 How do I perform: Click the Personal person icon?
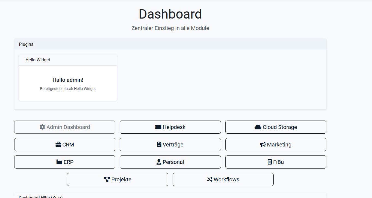pyautogui.click(x=159, y=162)
